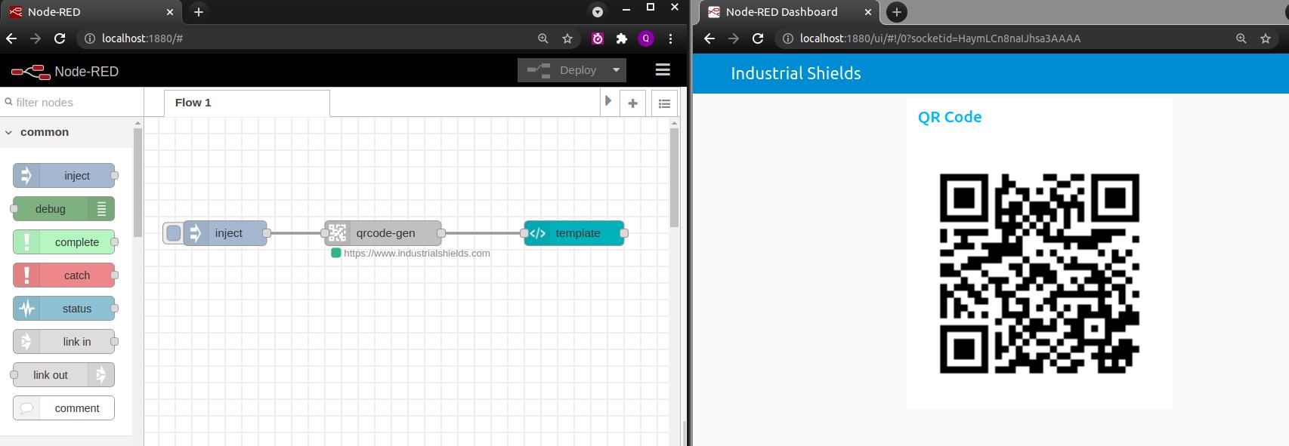Reload the Node-RED editor page

[60, 38]
